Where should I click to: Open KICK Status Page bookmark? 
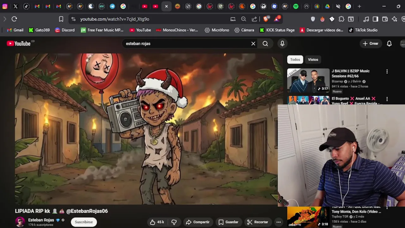tap(277, 30)
